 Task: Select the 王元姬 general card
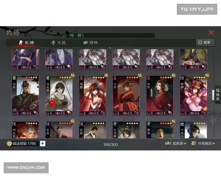pyautogui.click(x=126, y=130)
